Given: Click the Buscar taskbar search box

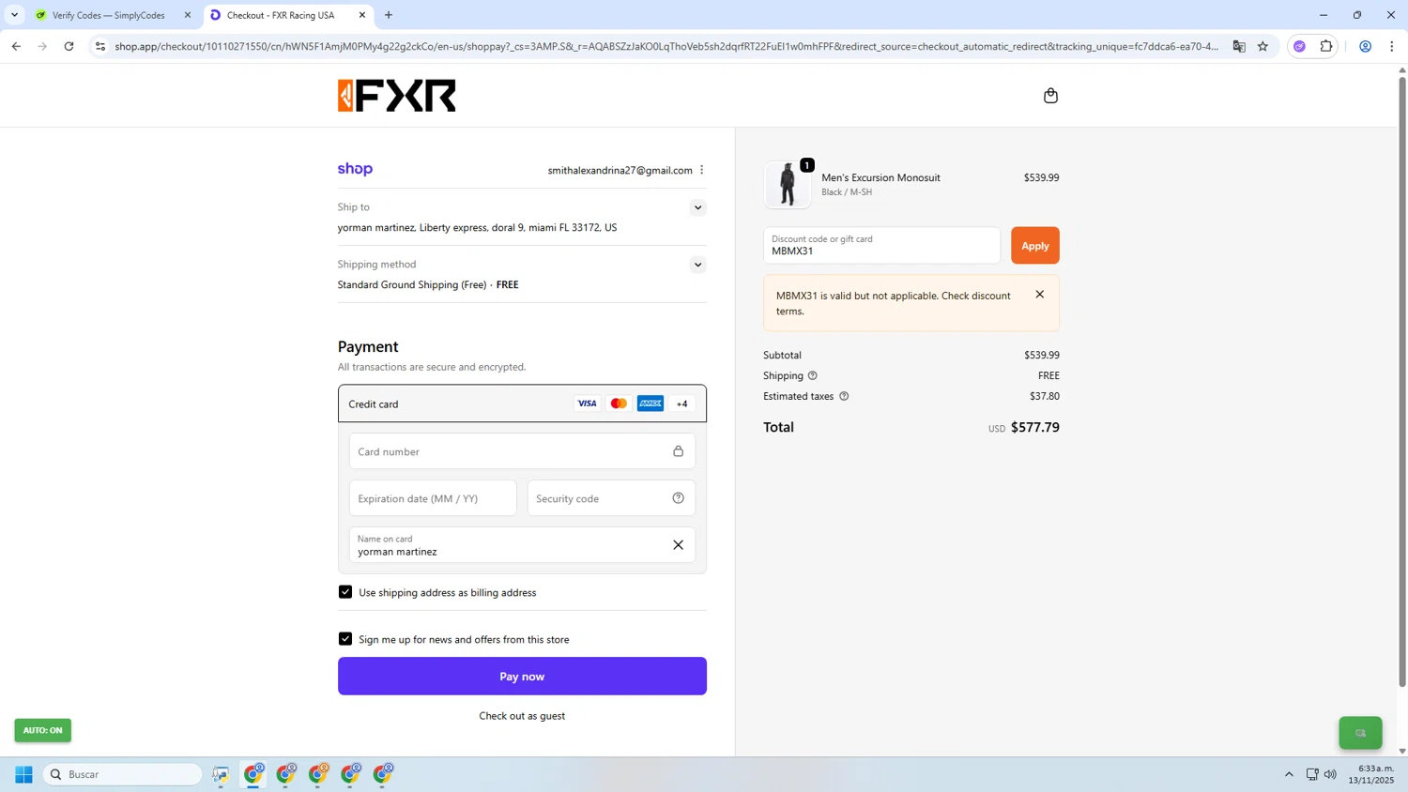Looking at the screenshot, I should [x=123, y=774].
